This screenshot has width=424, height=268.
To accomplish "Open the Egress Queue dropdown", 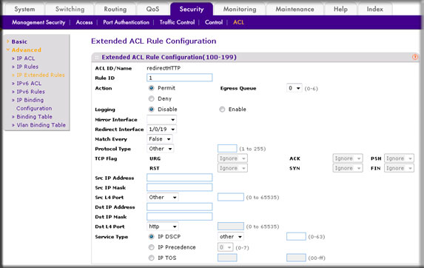I will (295, 88).
